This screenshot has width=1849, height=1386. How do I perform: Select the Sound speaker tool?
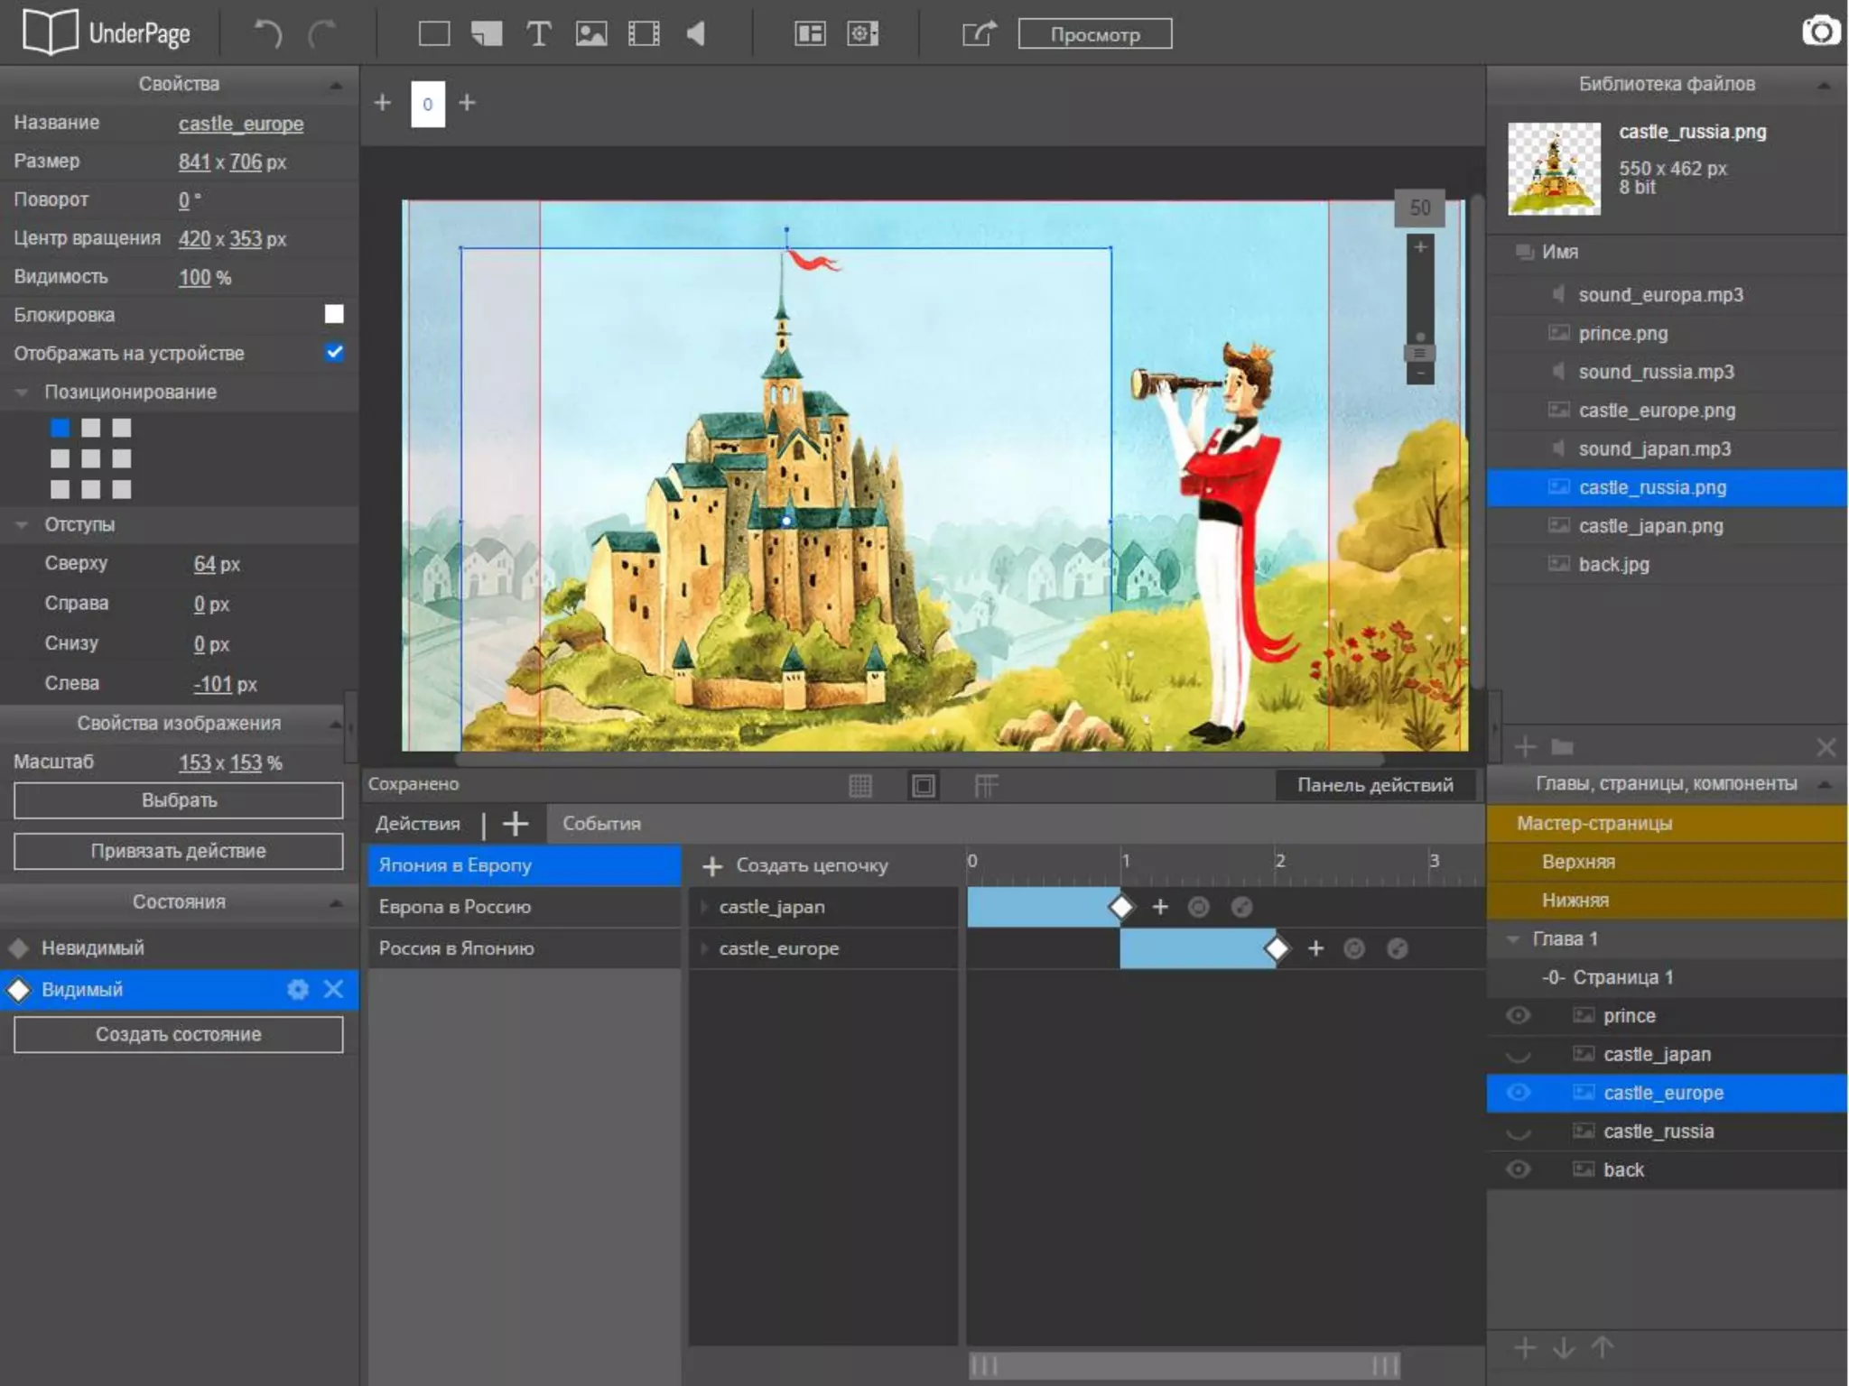pos(695,34)
